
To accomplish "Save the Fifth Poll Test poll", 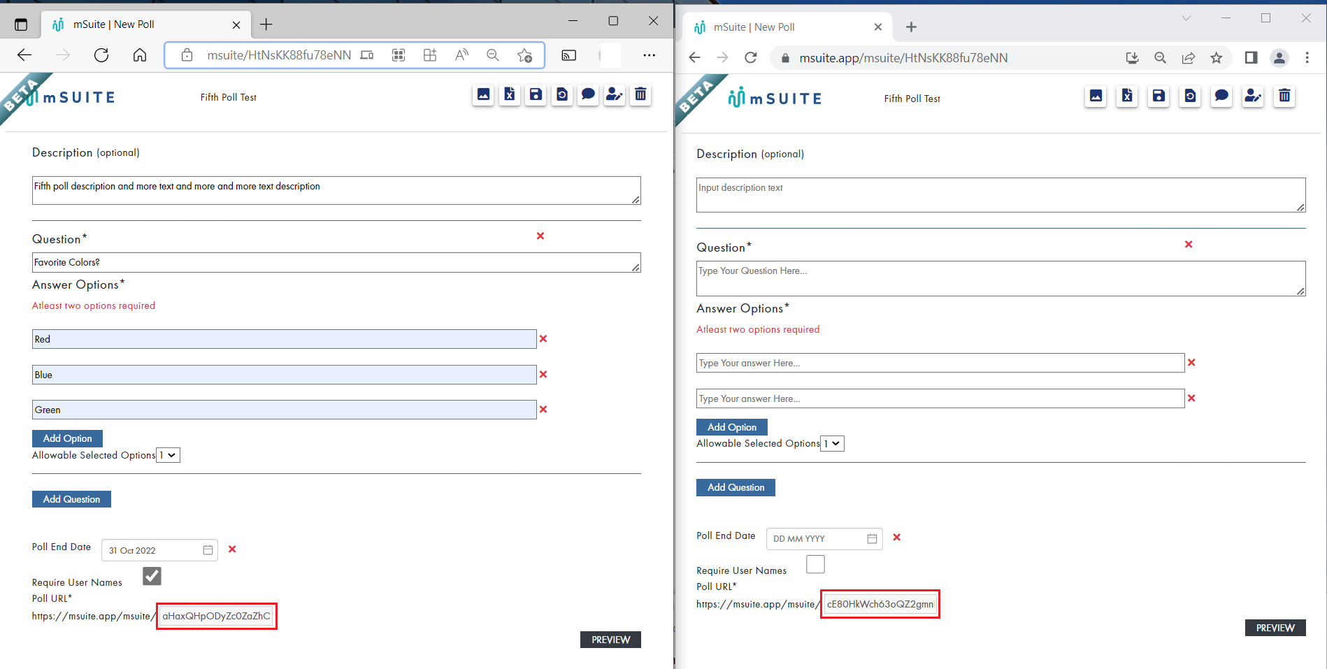I will (536, 95).
